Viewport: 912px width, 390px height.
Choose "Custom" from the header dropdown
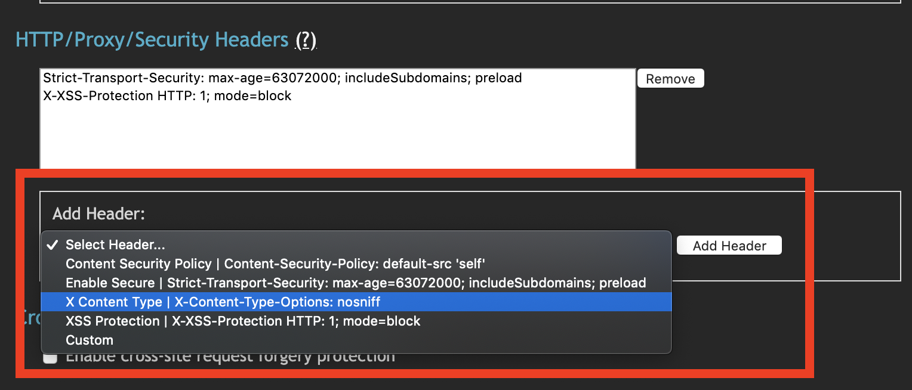[x=90, y=340]
